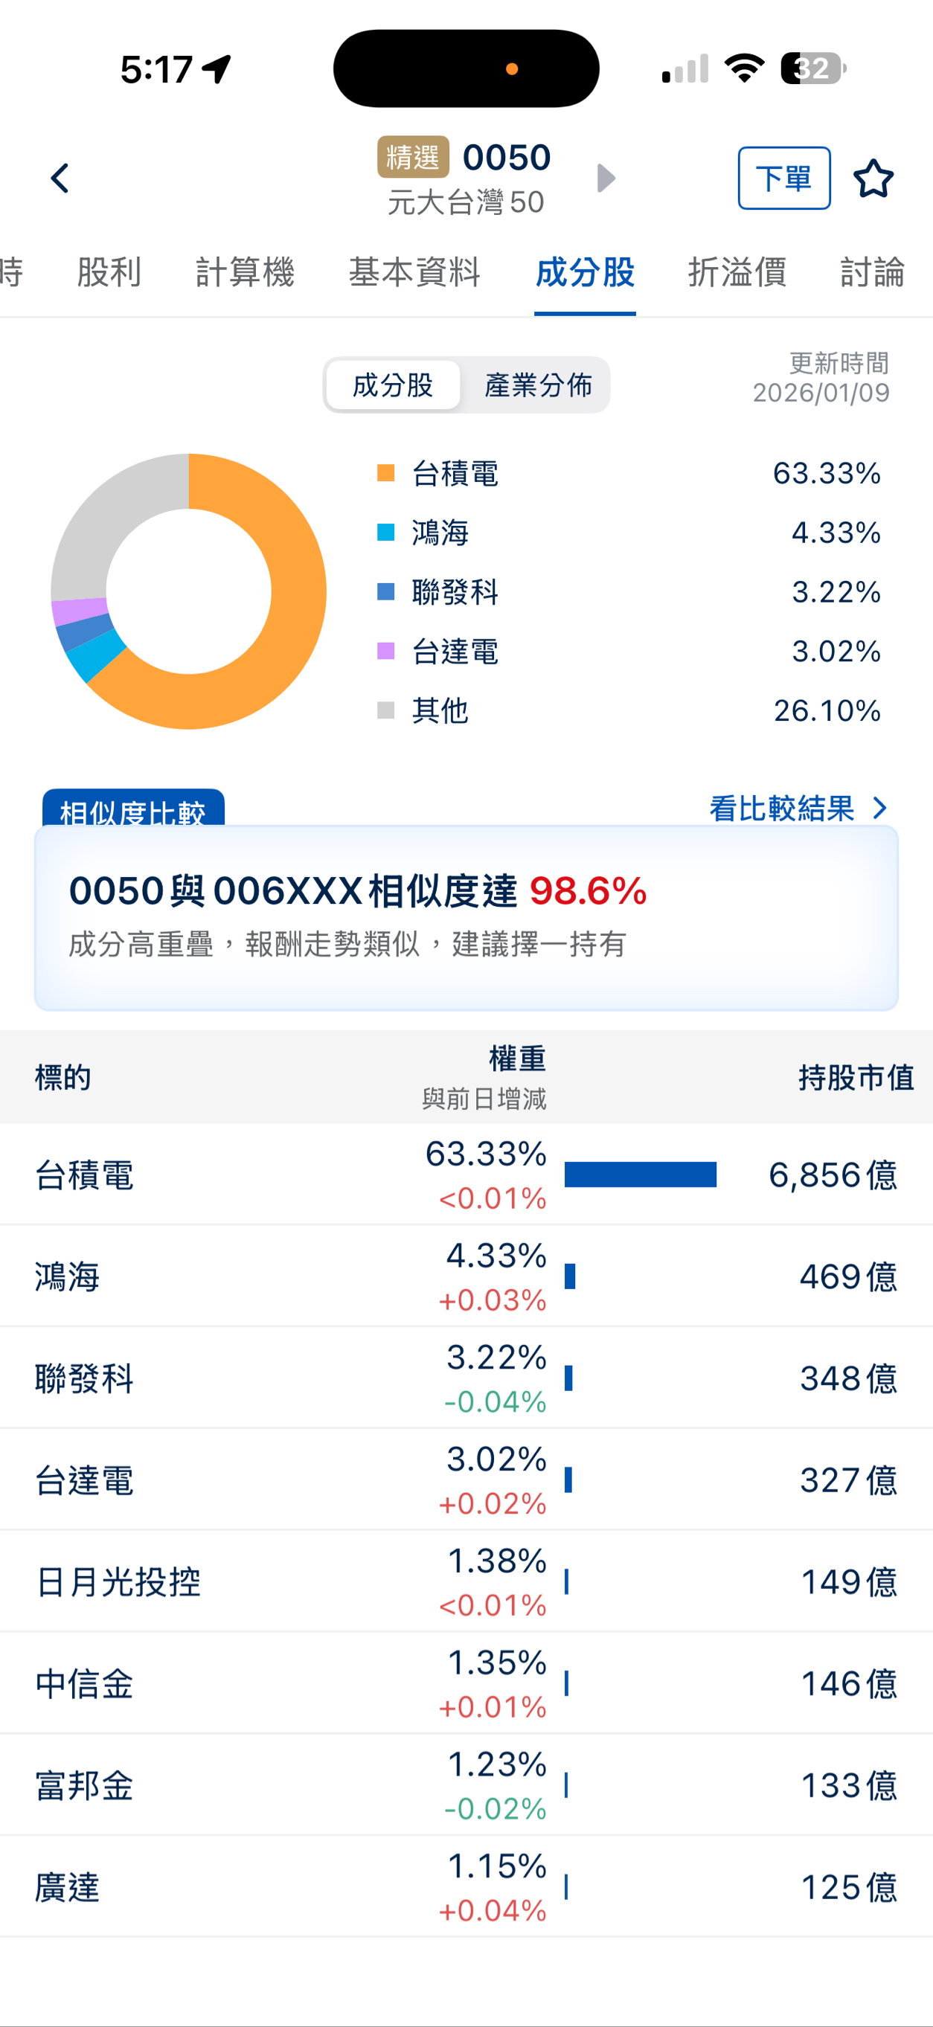Viewport: 933px width, 2027px height.
Task: Sort by 持股市值 column header
Action: (x=856, y=1077)
